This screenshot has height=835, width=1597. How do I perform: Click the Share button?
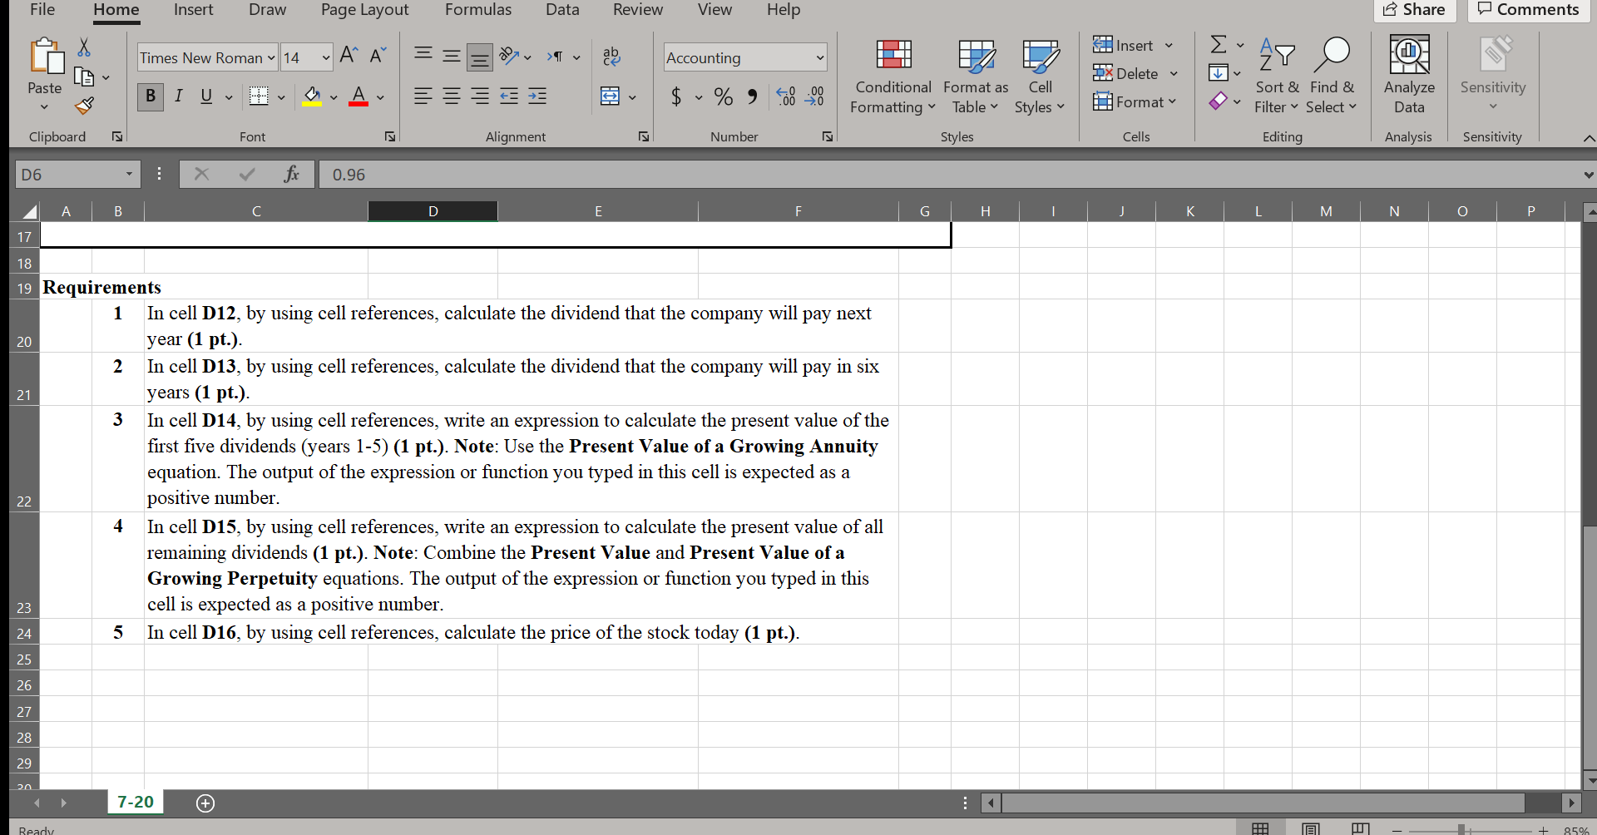(1415, 10)
